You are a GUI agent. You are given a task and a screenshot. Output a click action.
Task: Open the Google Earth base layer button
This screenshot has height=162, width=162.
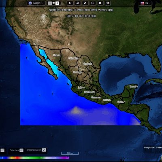coord(36,3)
